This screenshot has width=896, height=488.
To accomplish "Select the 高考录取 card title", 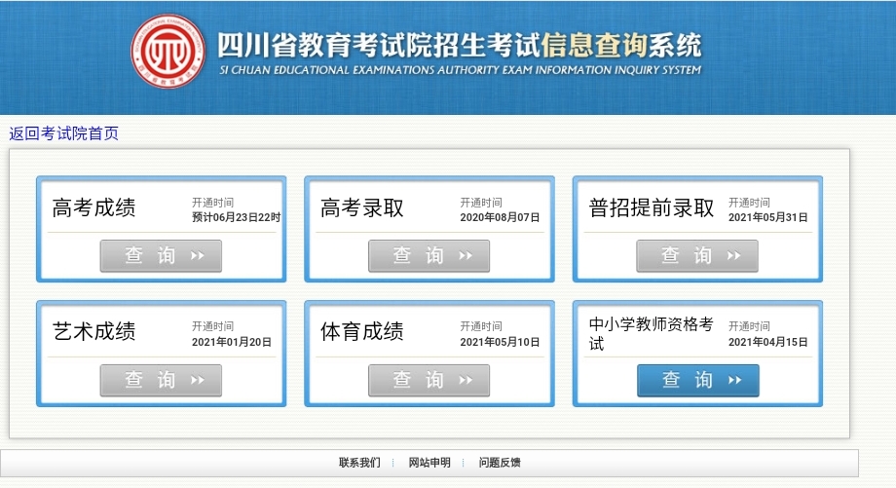I will tap(361, 207).
